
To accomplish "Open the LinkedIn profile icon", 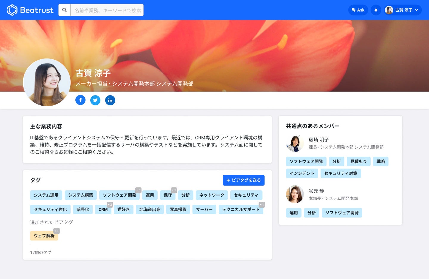I will click(x=110, y=100).
